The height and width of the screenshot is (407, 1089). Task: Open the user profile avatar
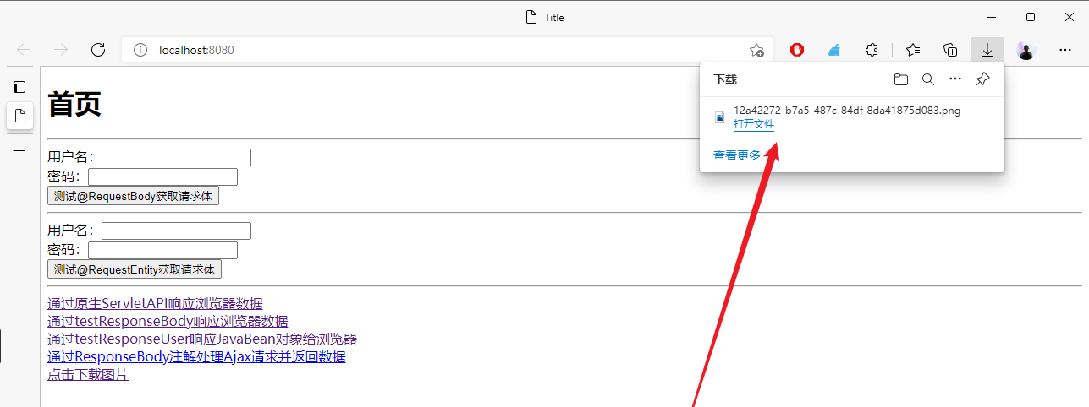tap(1026, 50)
